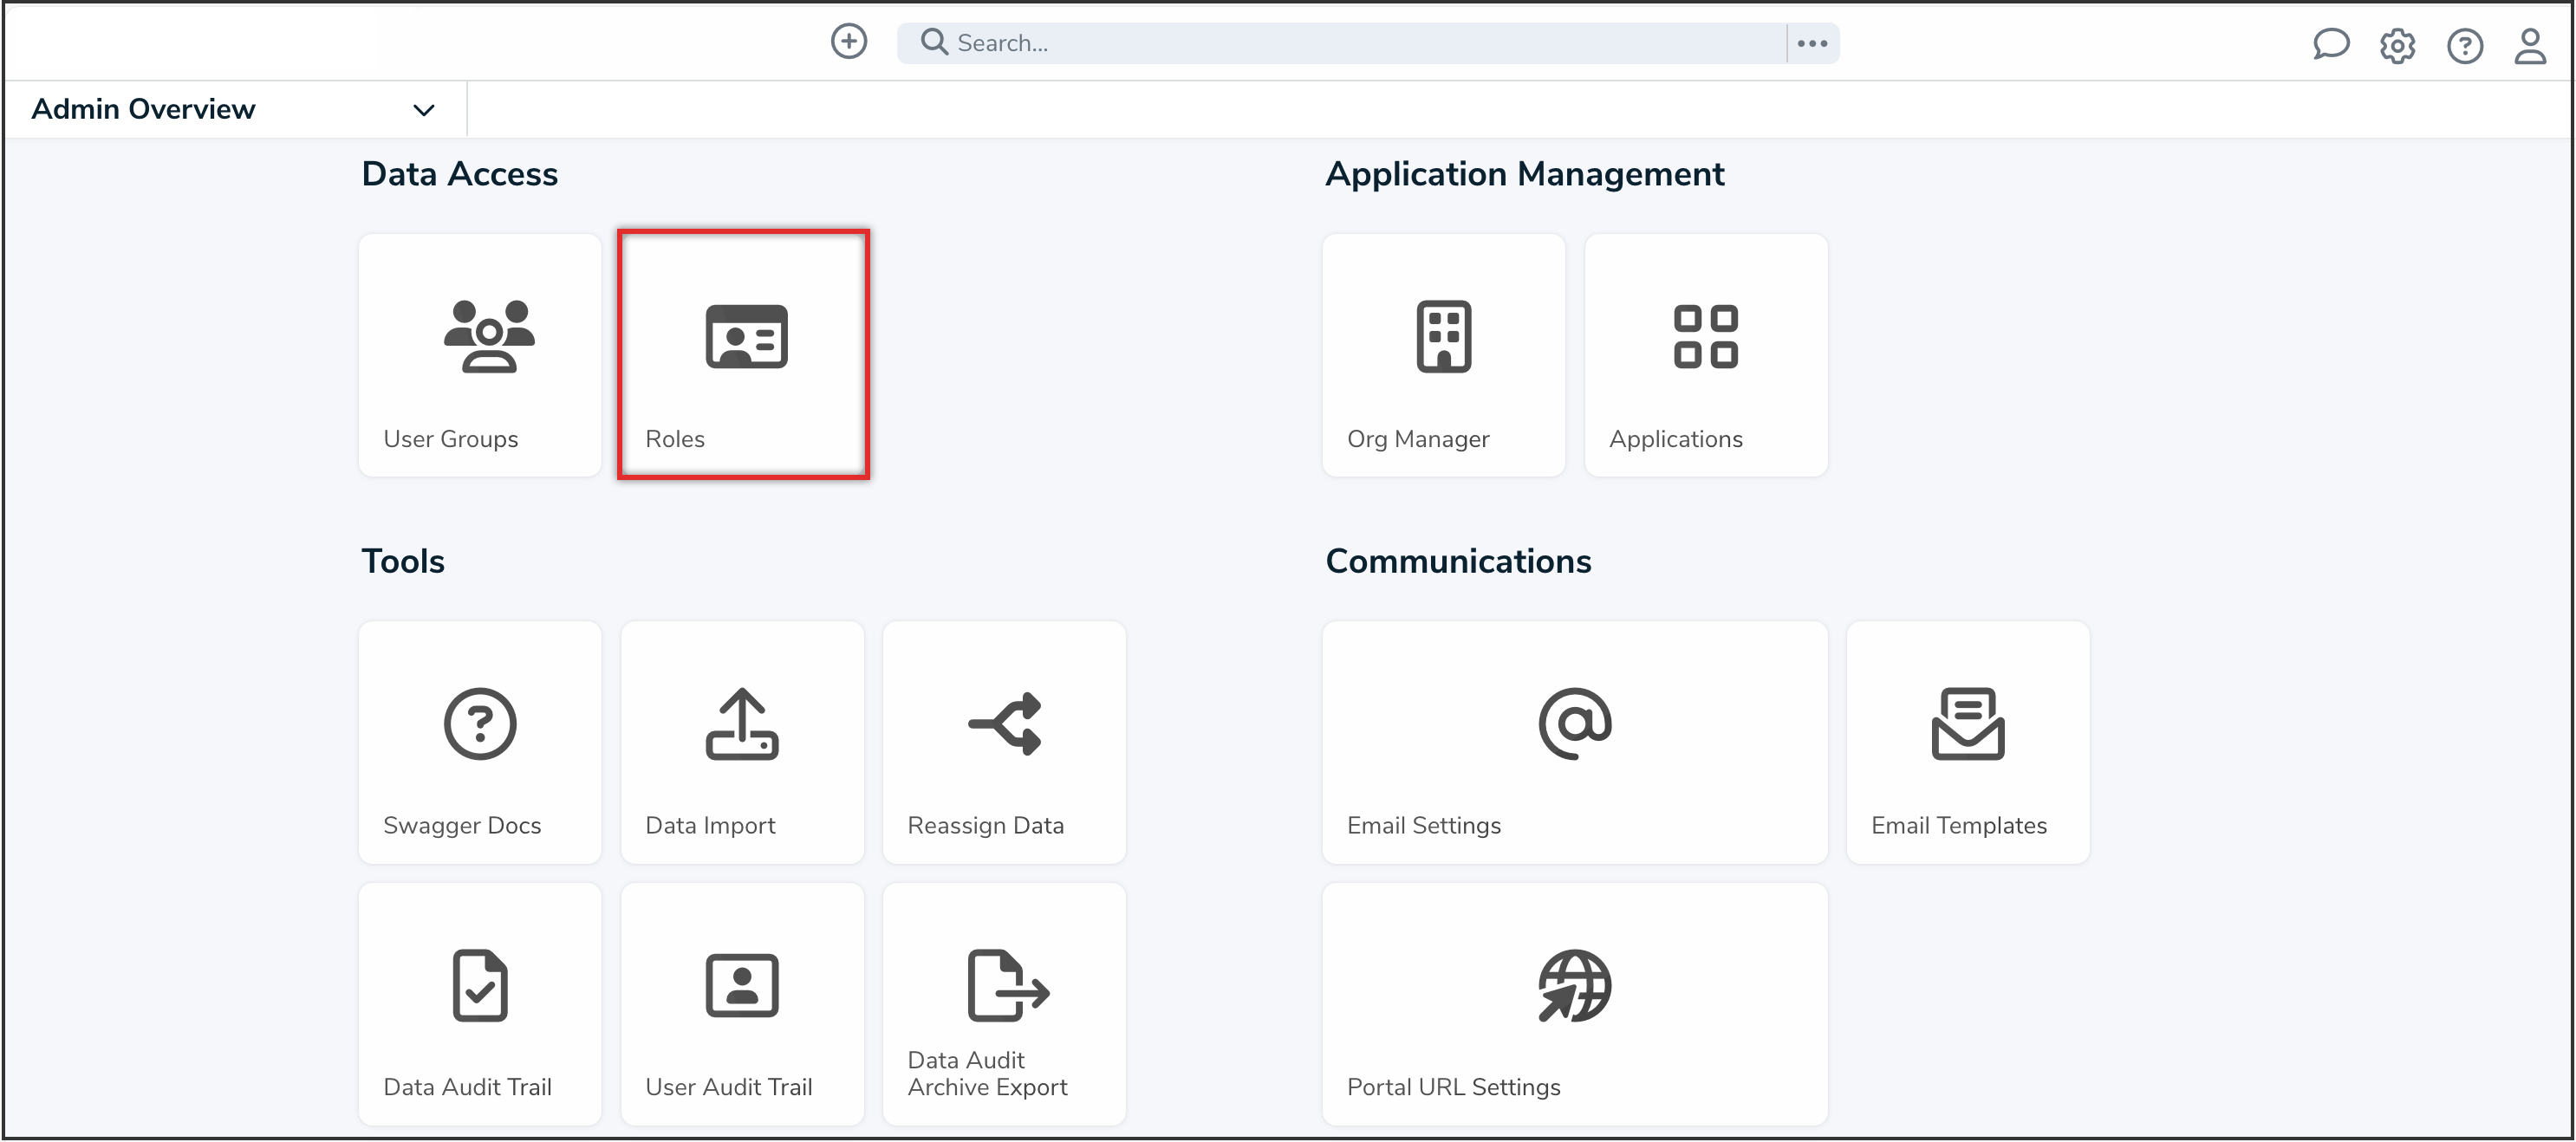Open Data Audit Archive Export
2576x1142 pixels.
point(1004,1004)
